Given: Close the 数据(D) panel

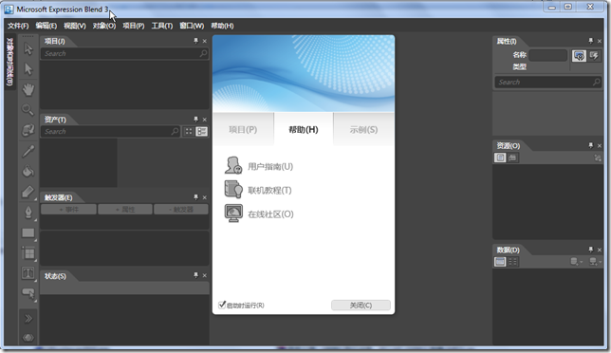Looking at the screenshot, I should (600, 250).
